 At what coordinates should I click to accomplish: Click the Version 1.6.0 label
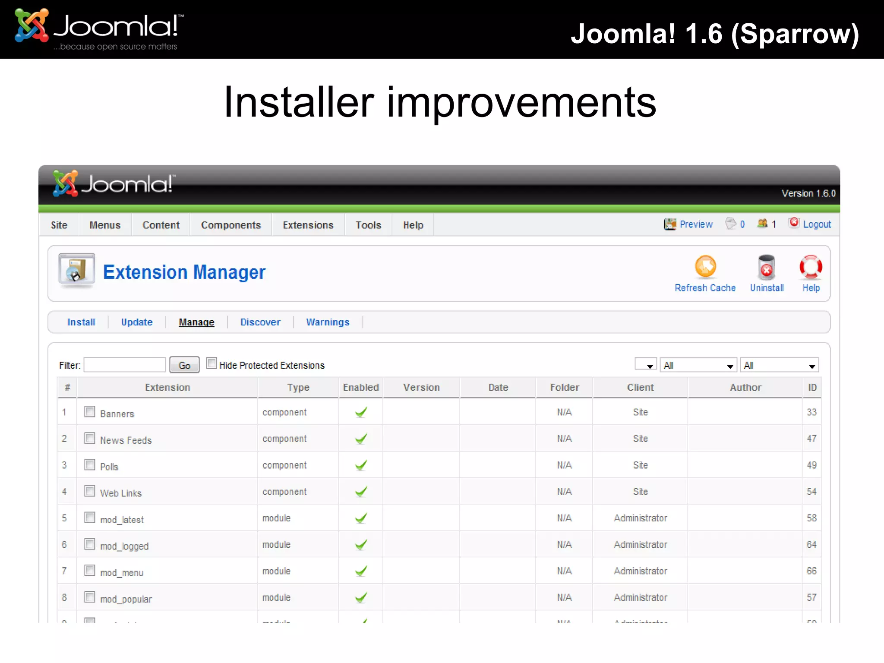(808, 193)
